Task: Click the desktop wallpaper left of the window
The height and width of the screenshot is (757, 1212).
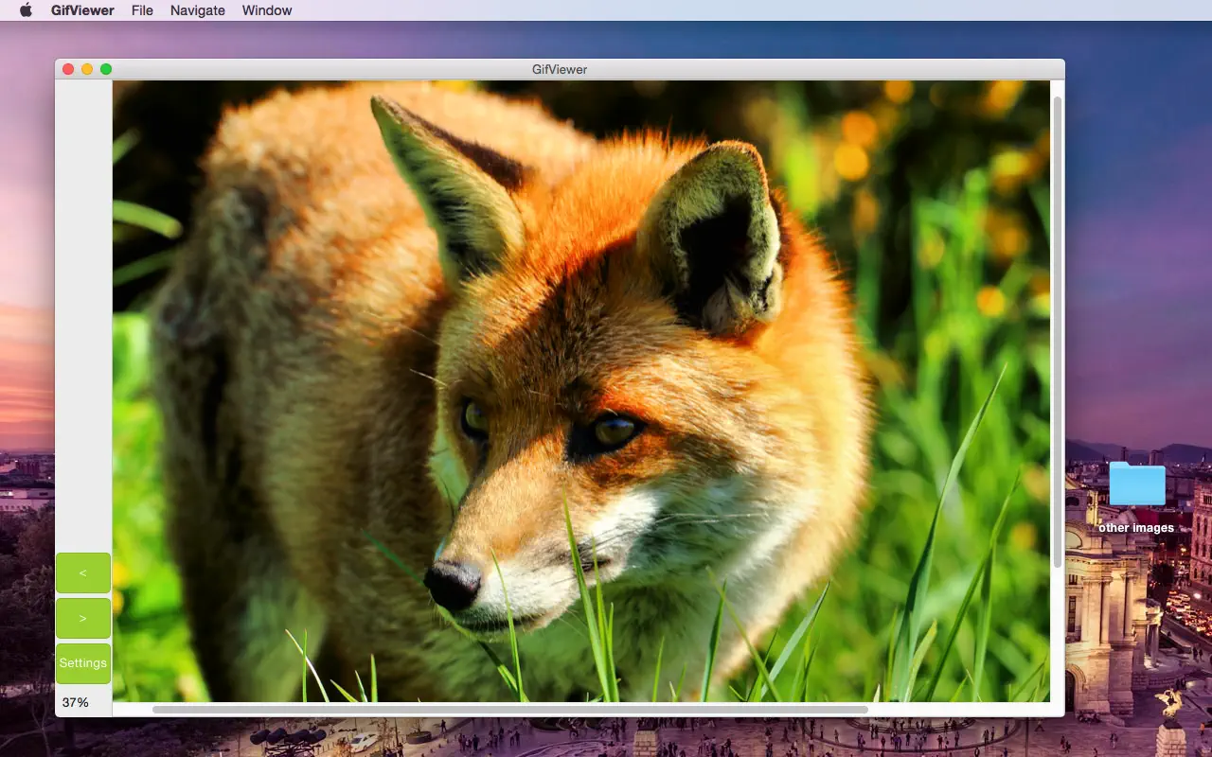Action: click(x=27, y=378)
